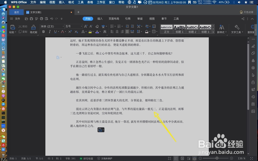Click the zoom slider handle
The height and width of the screenshot is (161, 258).
coord(217,158)
